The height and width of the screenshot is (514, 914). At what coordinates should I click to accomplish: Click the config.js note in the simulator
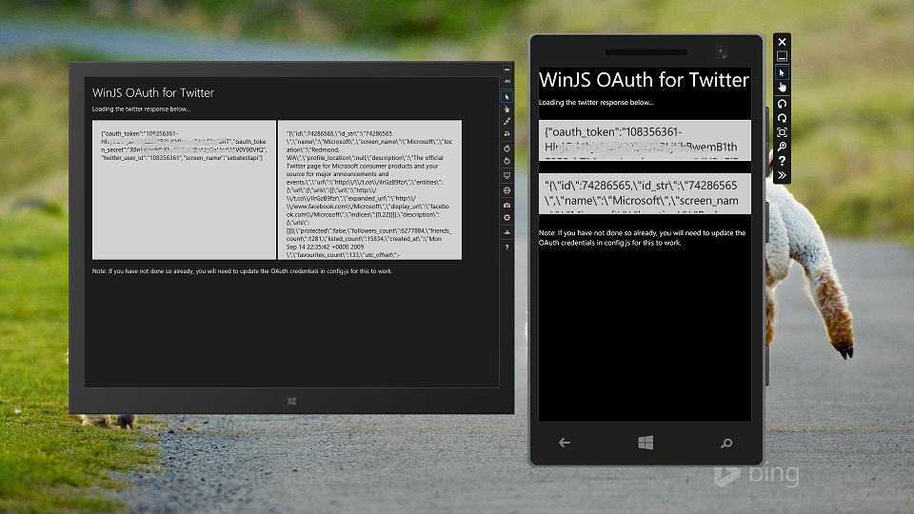pyautogui.click(x=242, y=271)
